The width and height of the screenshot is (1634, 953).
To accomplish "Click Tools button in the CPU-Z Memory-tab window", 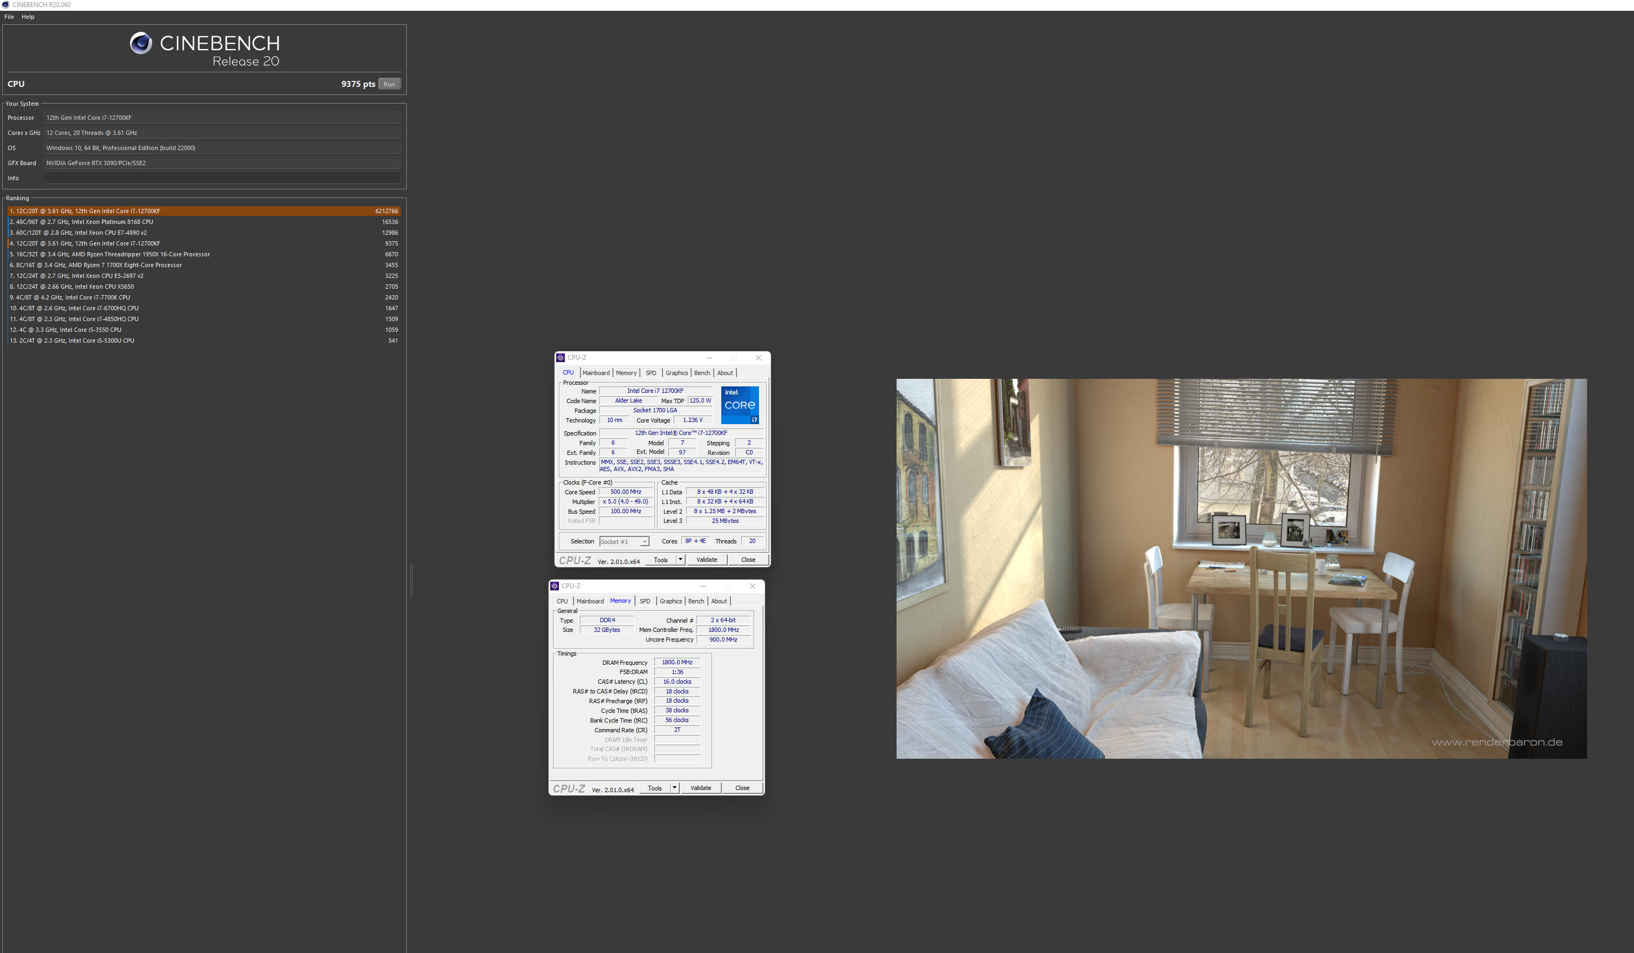I will pos(655,788).
